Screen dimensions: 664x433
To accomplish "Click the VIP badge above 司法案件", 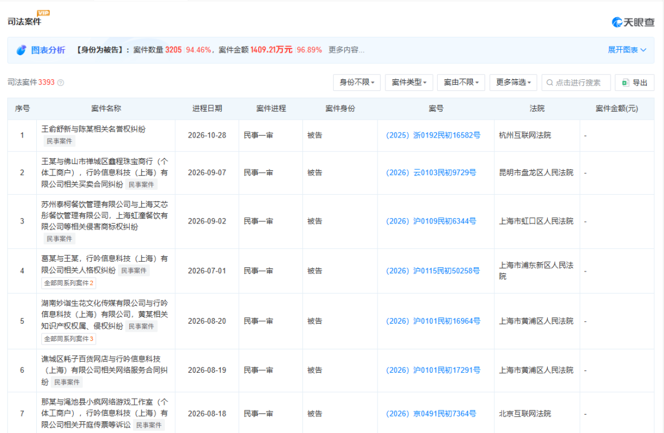I will [43, 13].
